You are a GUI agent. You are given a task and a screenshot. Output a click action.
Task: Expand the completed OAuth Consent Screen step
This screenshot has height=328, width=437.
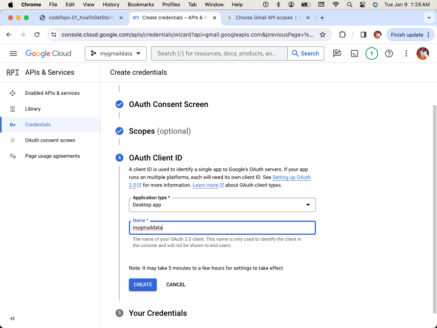[168, 104]
